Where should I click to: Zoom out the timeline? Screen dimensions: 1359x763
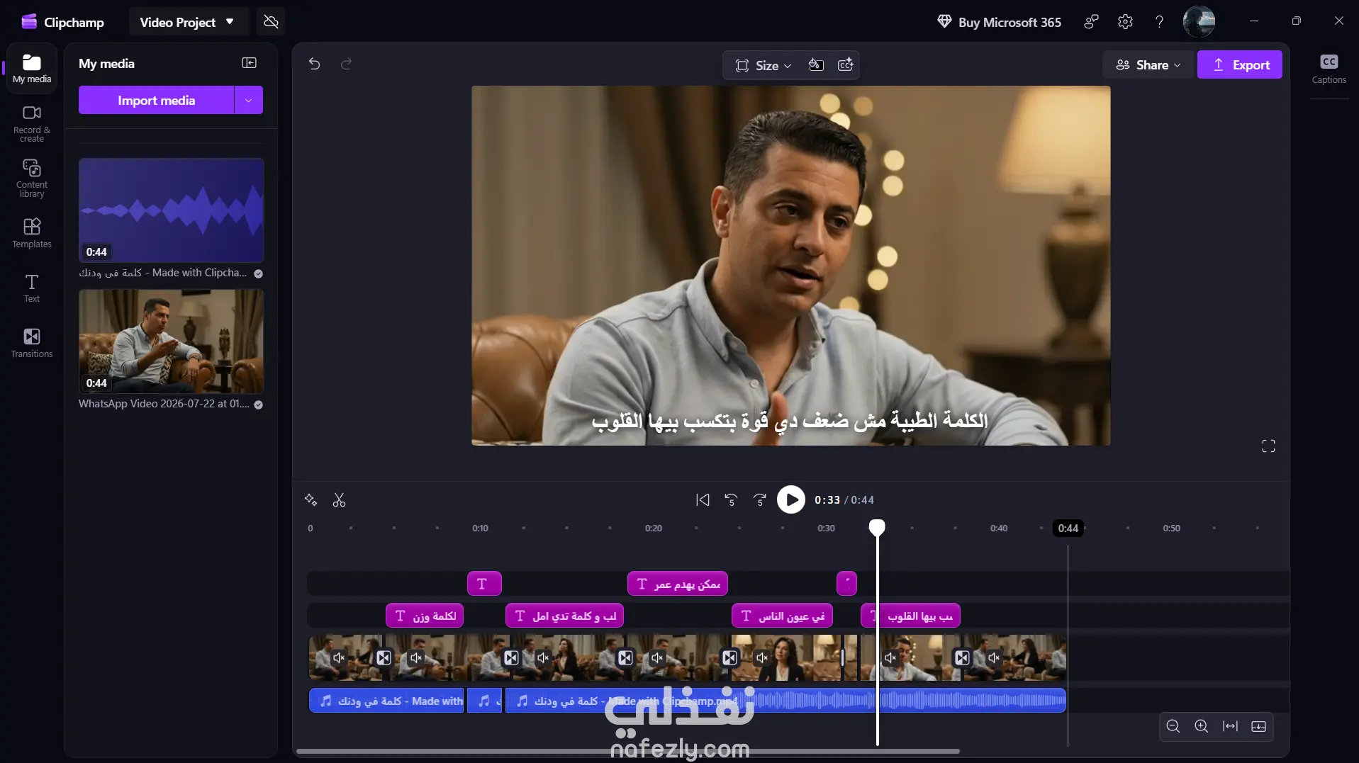(1173, 726)
